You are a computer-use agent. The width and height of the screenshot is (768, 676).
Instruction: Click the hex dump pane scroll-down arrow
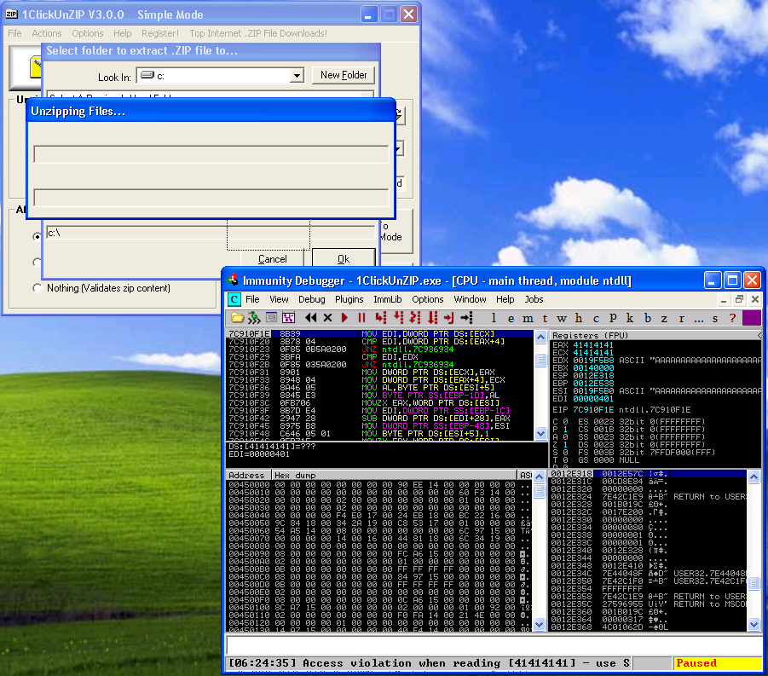[x=539, y=624]
